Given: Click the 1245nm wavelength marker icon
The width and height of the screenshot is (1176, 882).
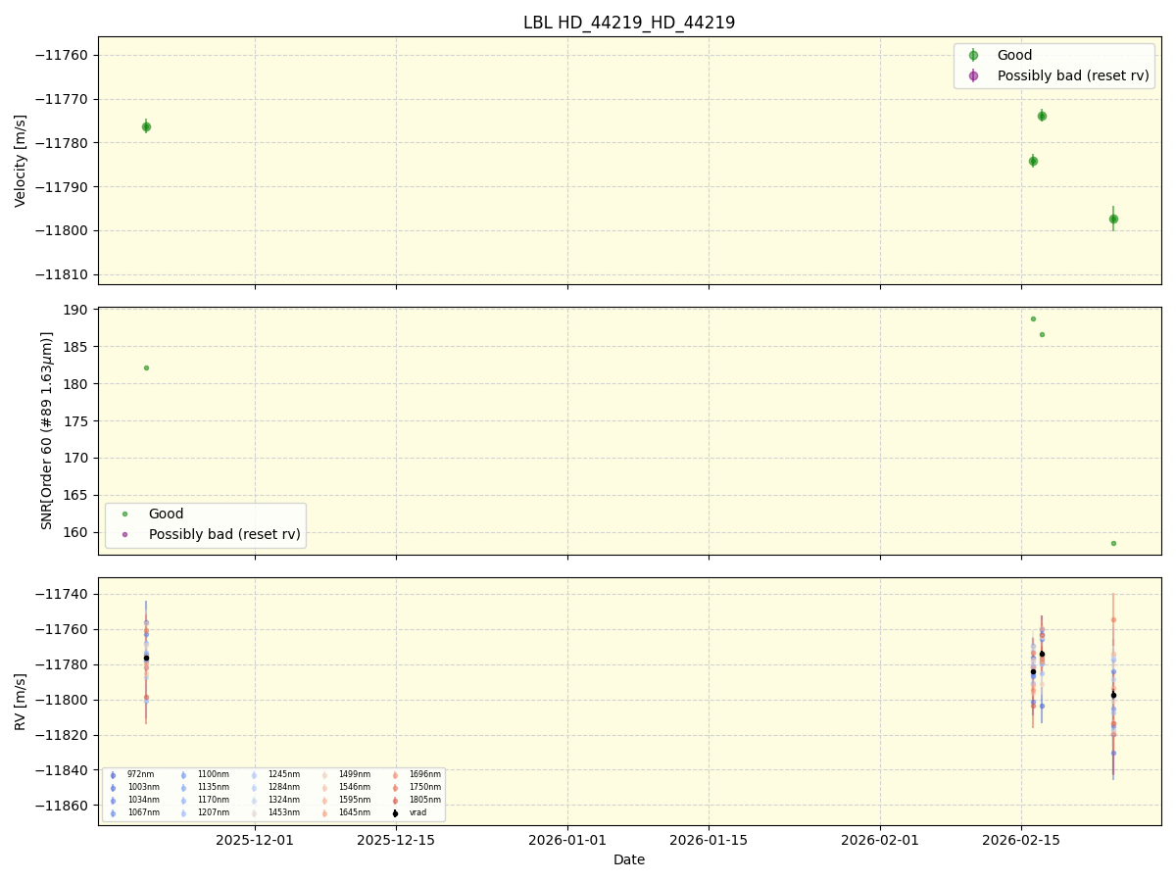Looking at the screenshot, I should (x=254, y=774).
